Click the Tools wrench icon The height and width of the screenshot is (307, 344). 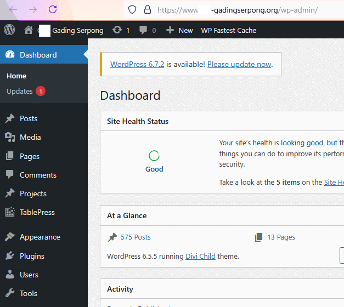click(x=10, y=293)
